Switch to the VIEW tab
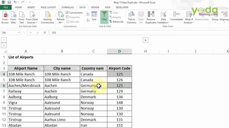Image resolution: width=229 pixels, height=128 pixels. pyautogui.click(x=107, y=7)
